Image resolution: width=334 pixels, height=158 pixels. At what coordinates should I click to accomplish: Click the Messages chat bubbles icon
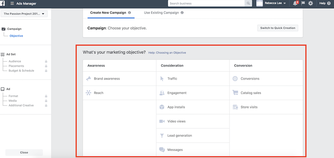162,150
